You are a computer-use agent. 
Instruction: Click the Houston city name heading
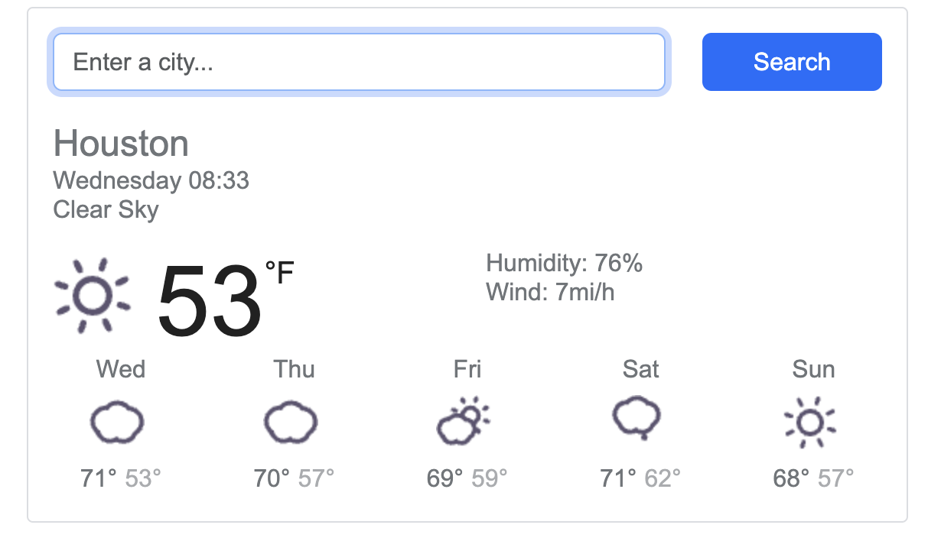pyautogui.click(x=120, y=144)
